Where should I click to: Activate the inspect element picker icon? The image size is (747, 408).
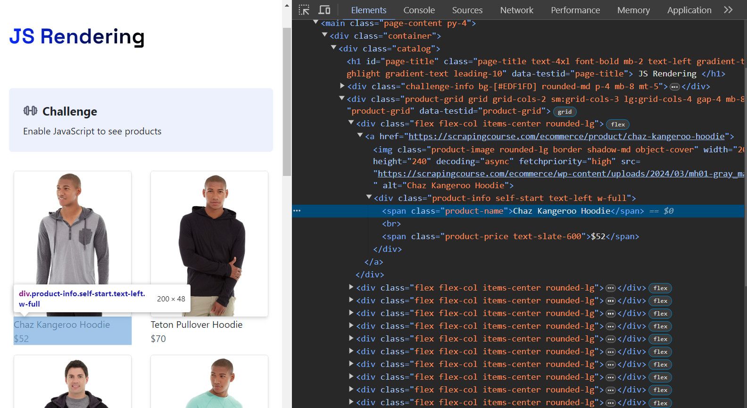coord(304,10)
